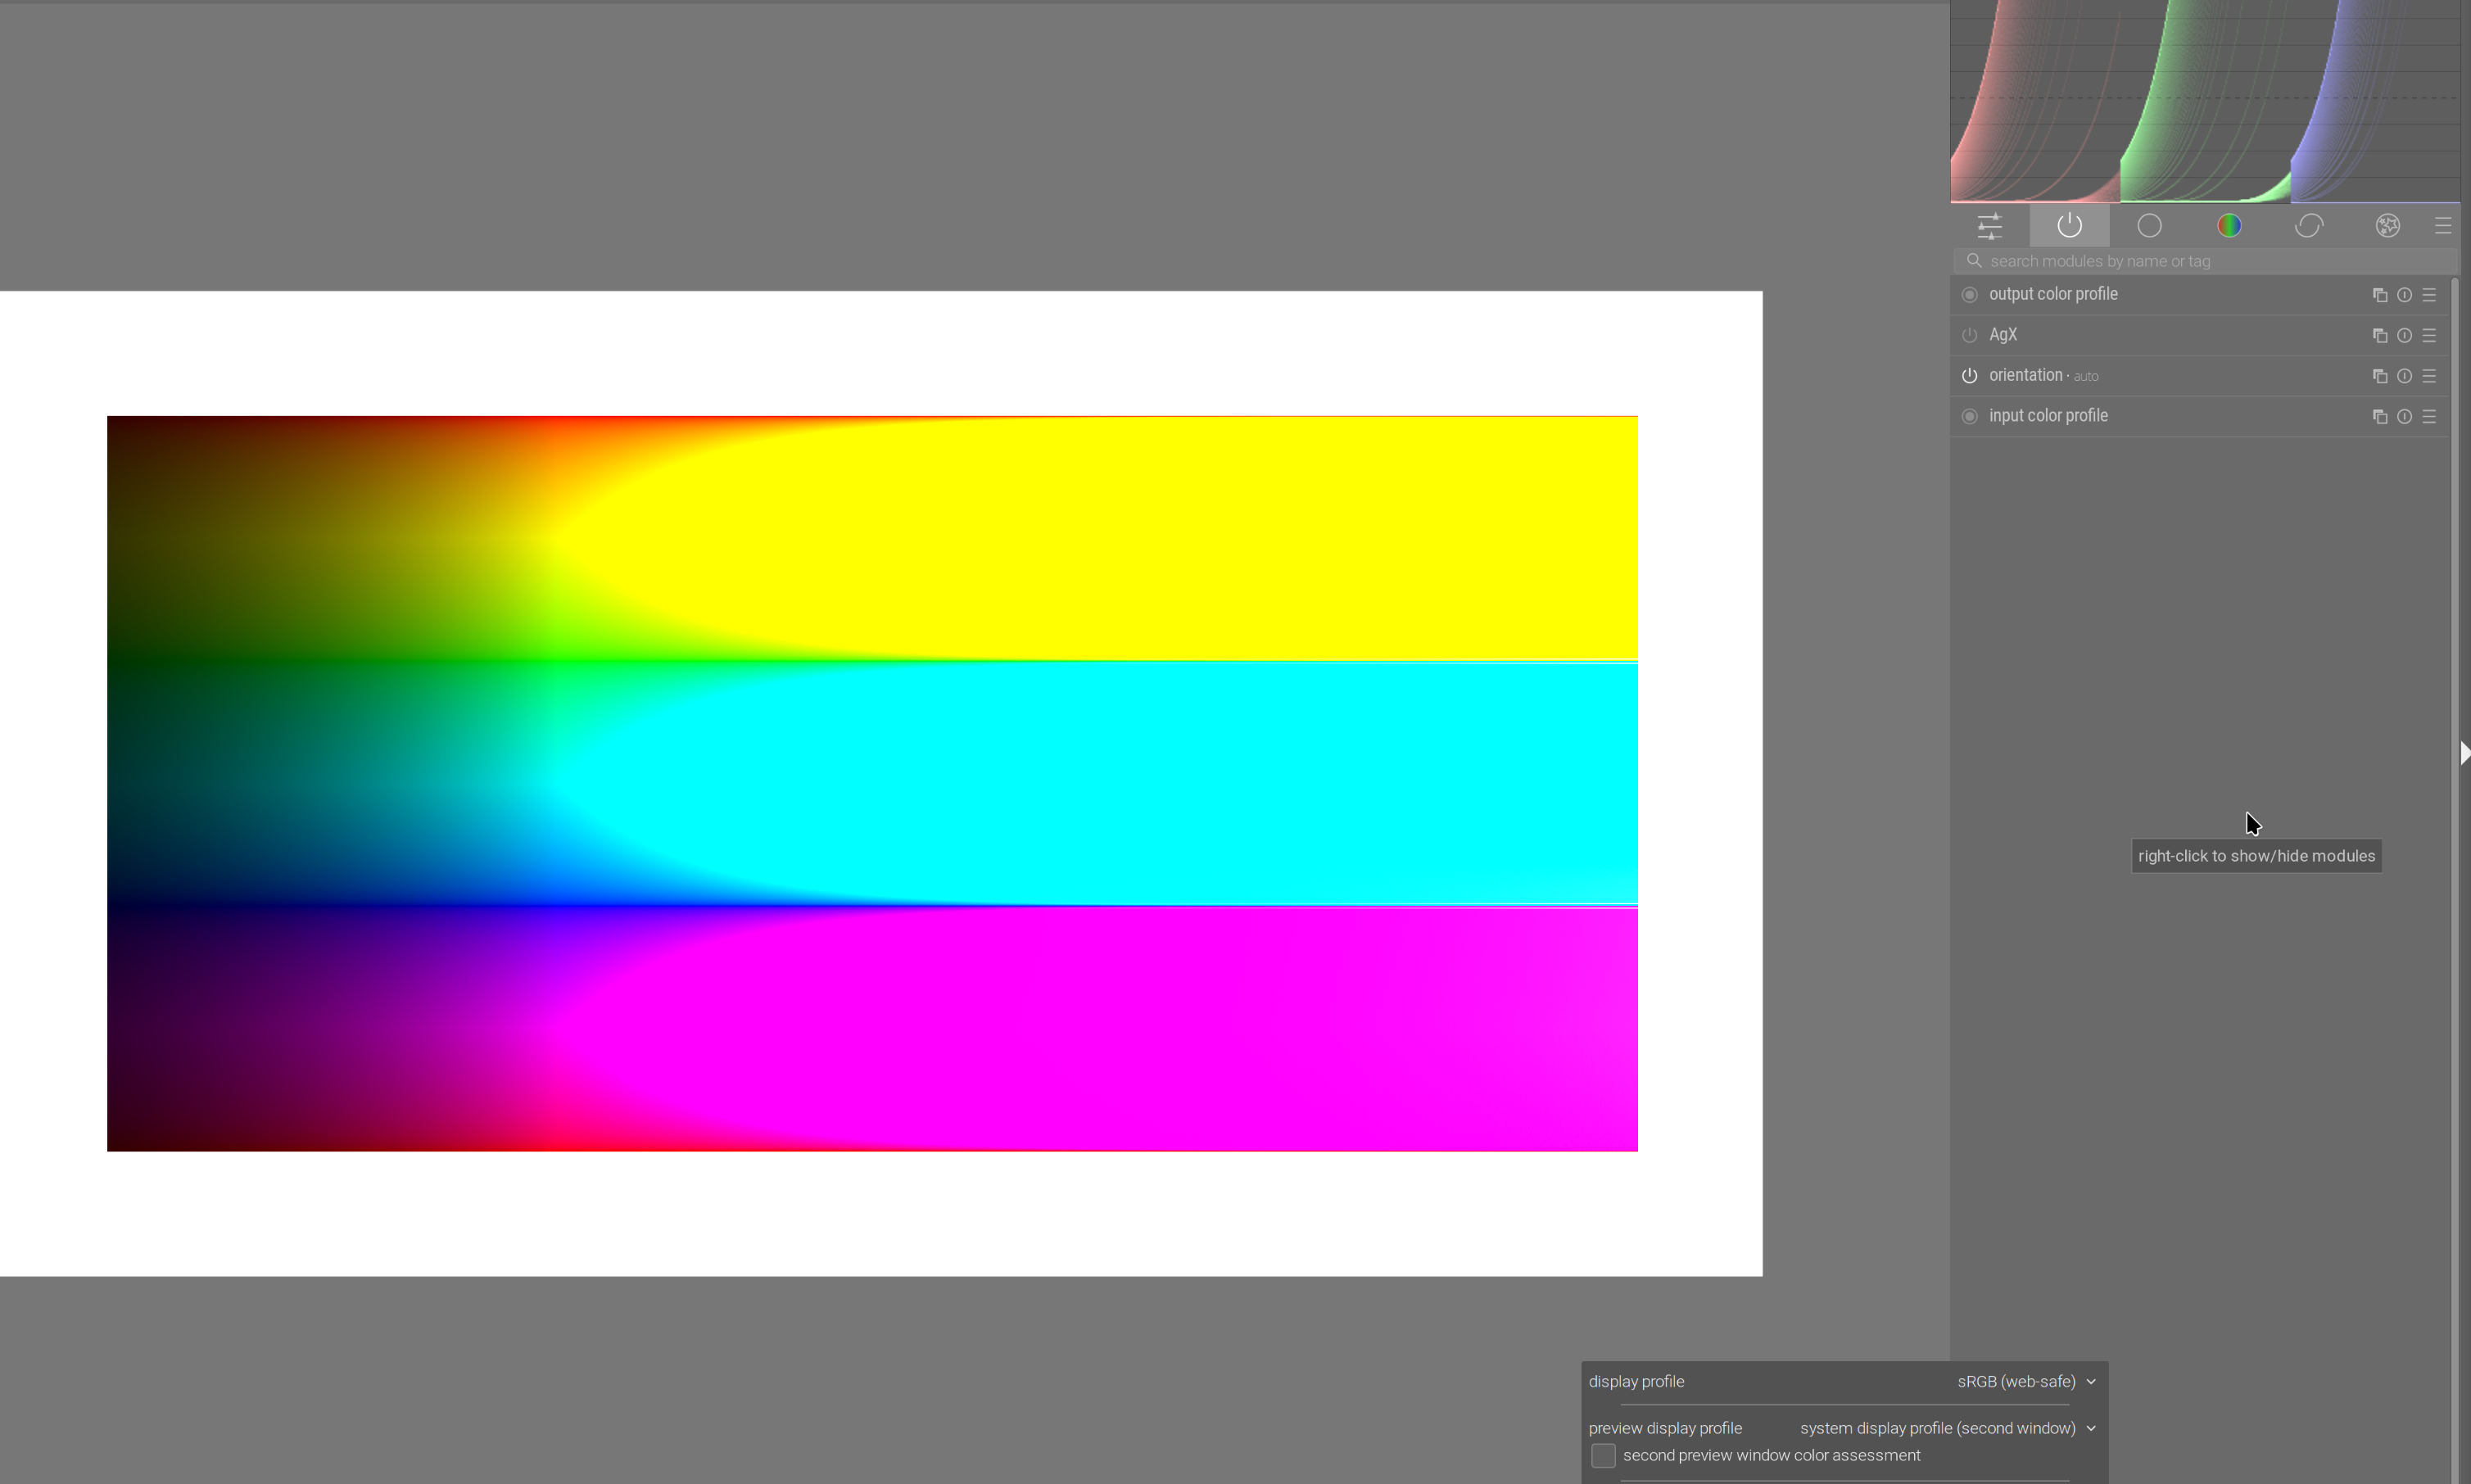This screenshot has width=2471, height=1484.
Task: Open presets menu for output color profile
Action: pos(2429,295)
